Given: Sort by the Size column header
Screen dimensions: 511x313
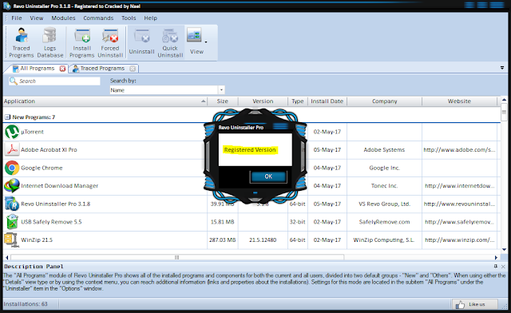Looking at the screenshot, I should 223,101.
